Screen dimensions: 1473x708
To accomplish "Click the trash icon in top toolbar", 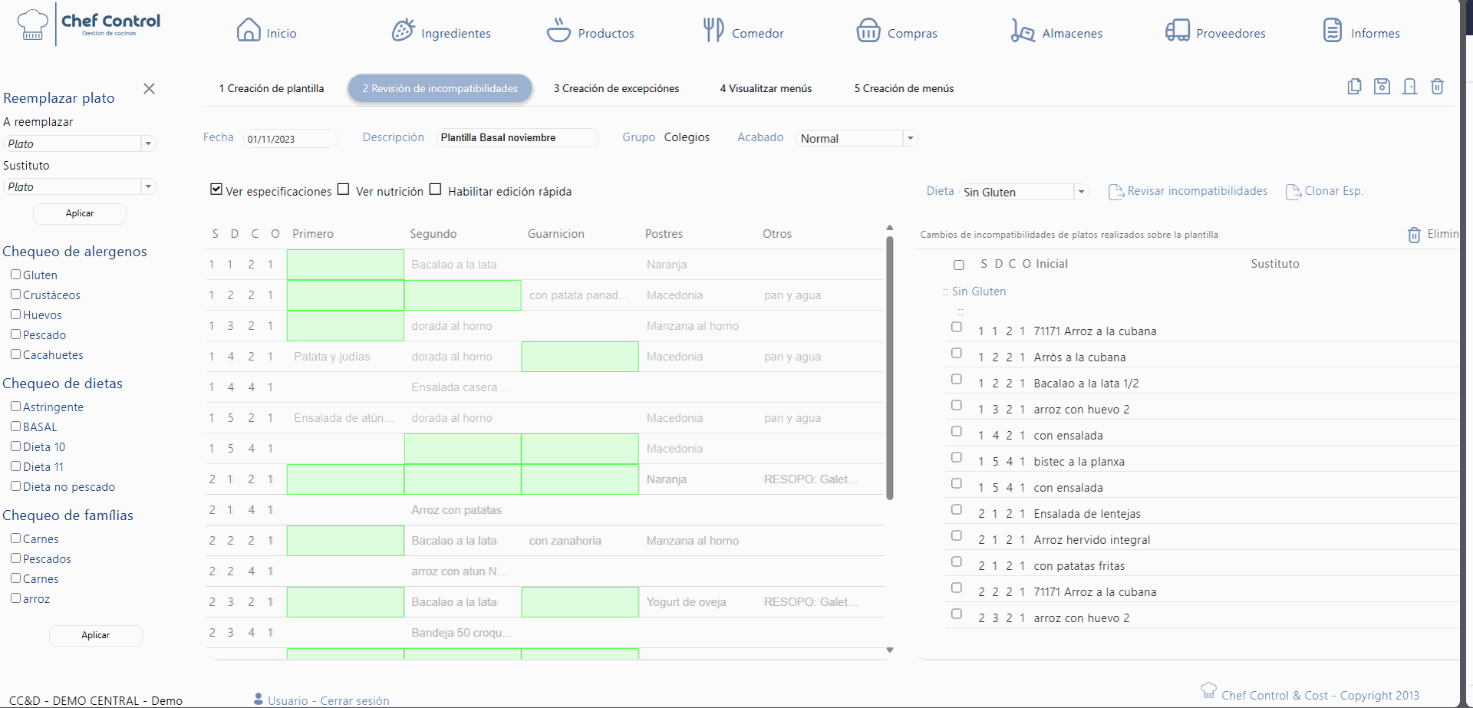I will click(1437, 87).
